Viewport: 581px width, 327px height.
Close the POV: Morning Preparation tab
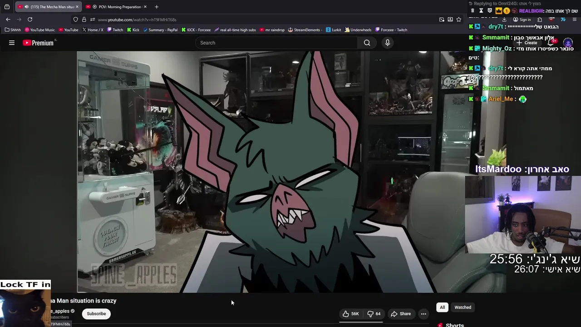tap(145, 7)
